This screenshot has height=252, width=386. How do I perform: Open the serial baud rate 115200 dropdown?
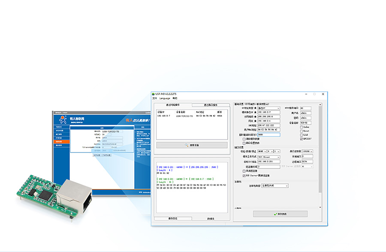tap(307, 151)
